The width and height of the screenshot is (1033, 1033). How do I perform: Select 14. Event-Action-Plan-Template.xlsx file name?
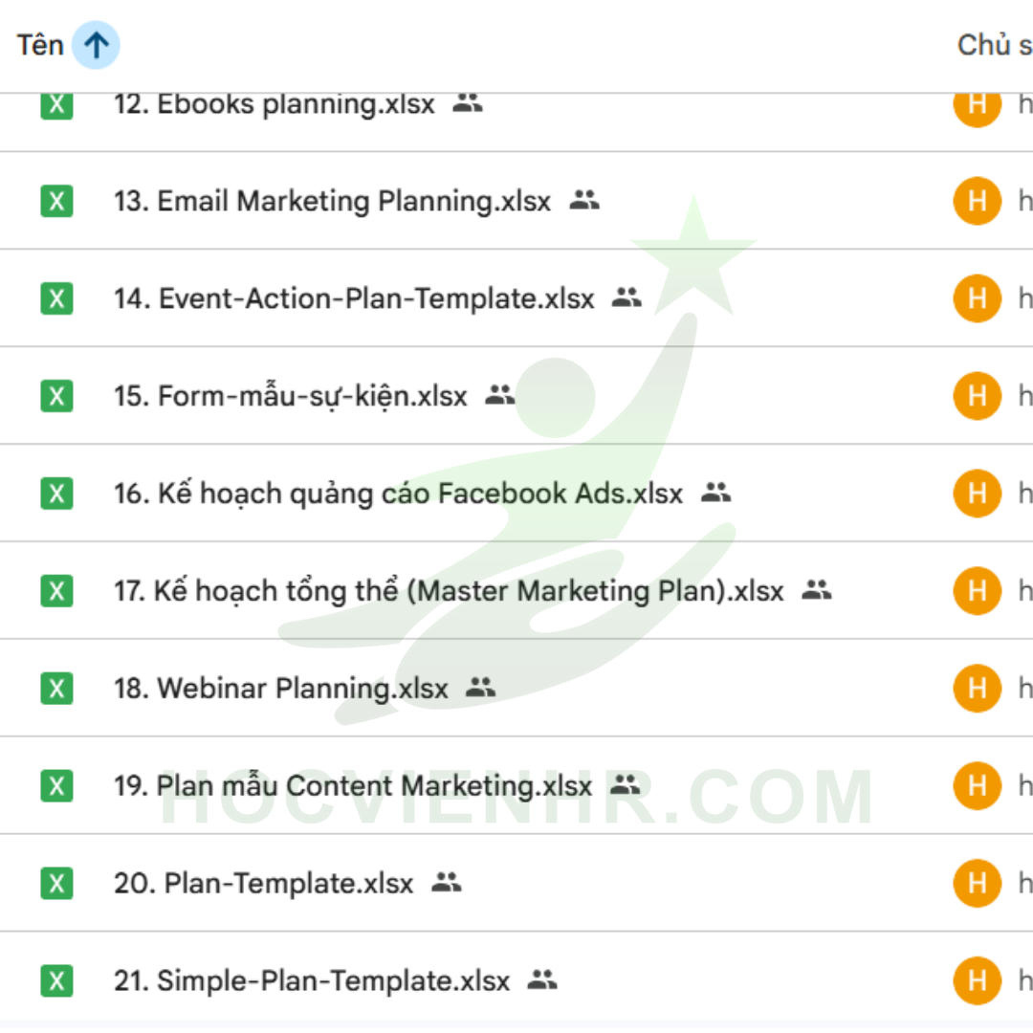tap(354, 298)
